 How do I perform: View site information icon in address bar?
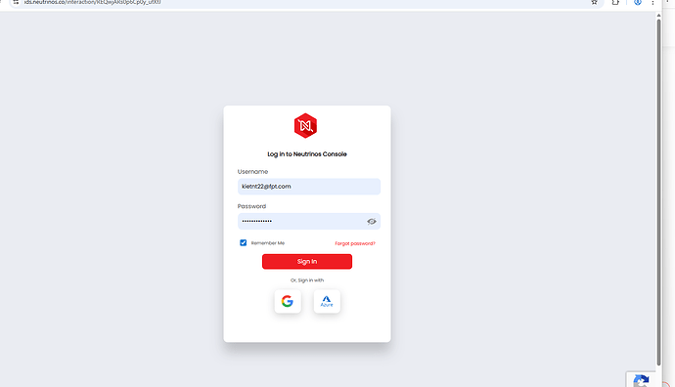coord(16,2)
